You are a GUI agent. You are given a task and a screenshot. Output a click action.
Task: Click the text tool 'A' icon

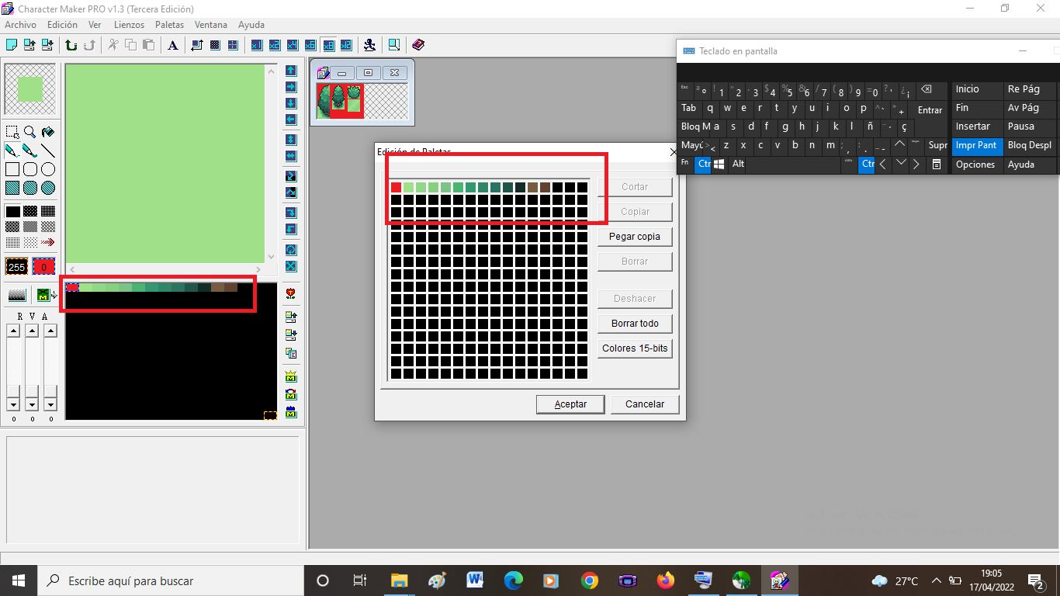pyautogui.click(x=173, y=45)
